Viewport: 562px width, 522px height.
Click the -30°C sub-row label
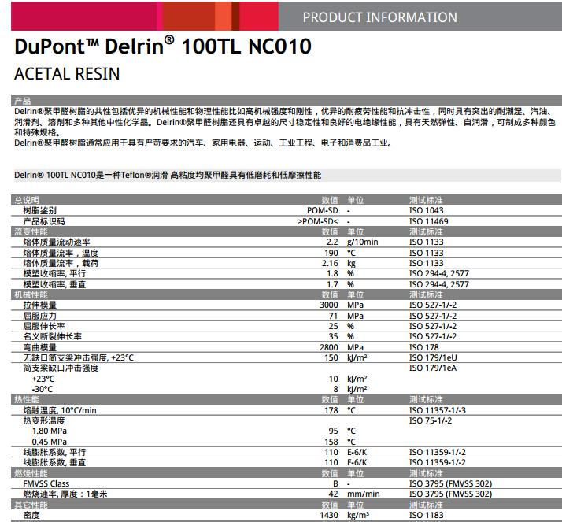point(43,390)
